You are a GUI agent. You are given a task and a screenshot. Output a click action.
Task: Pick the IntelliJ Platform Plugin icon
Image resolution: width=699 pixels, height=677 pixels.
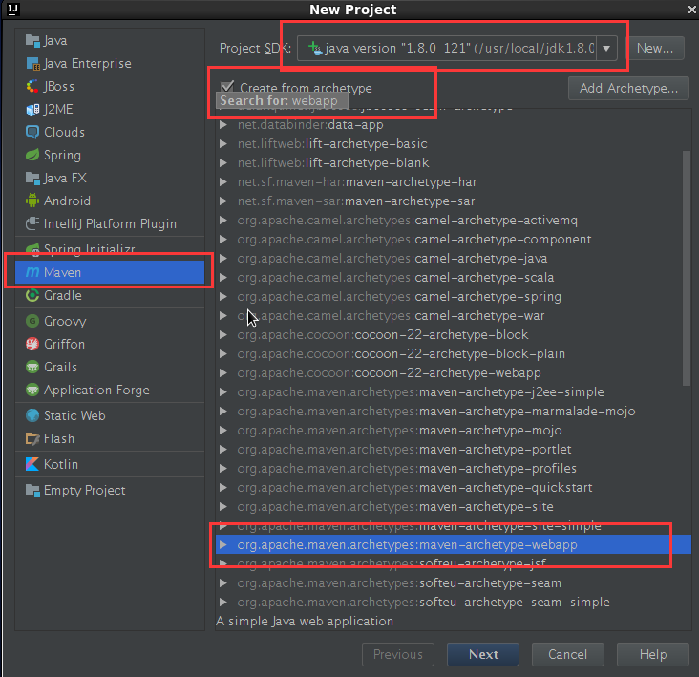click(32, 223)
